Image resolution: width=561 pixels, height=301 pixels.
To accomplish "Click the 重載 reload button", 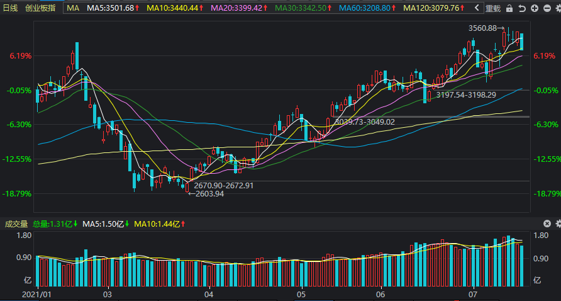I will [x=492, y=8].
